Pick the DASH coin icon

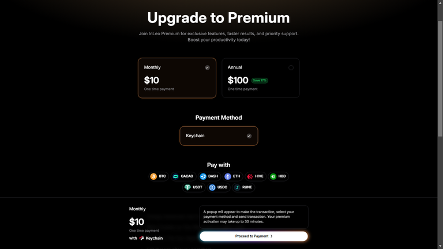[x=203, y=176]
